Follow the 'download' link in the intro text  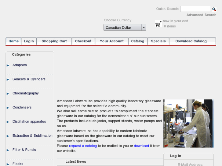point(141,146)
